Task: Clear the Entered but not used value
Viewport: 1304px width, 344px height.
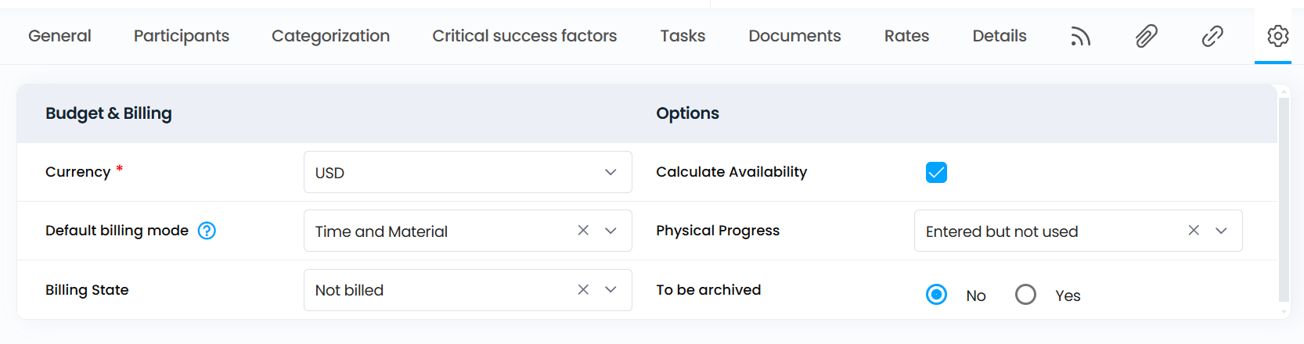Action: click(1194, 231)
